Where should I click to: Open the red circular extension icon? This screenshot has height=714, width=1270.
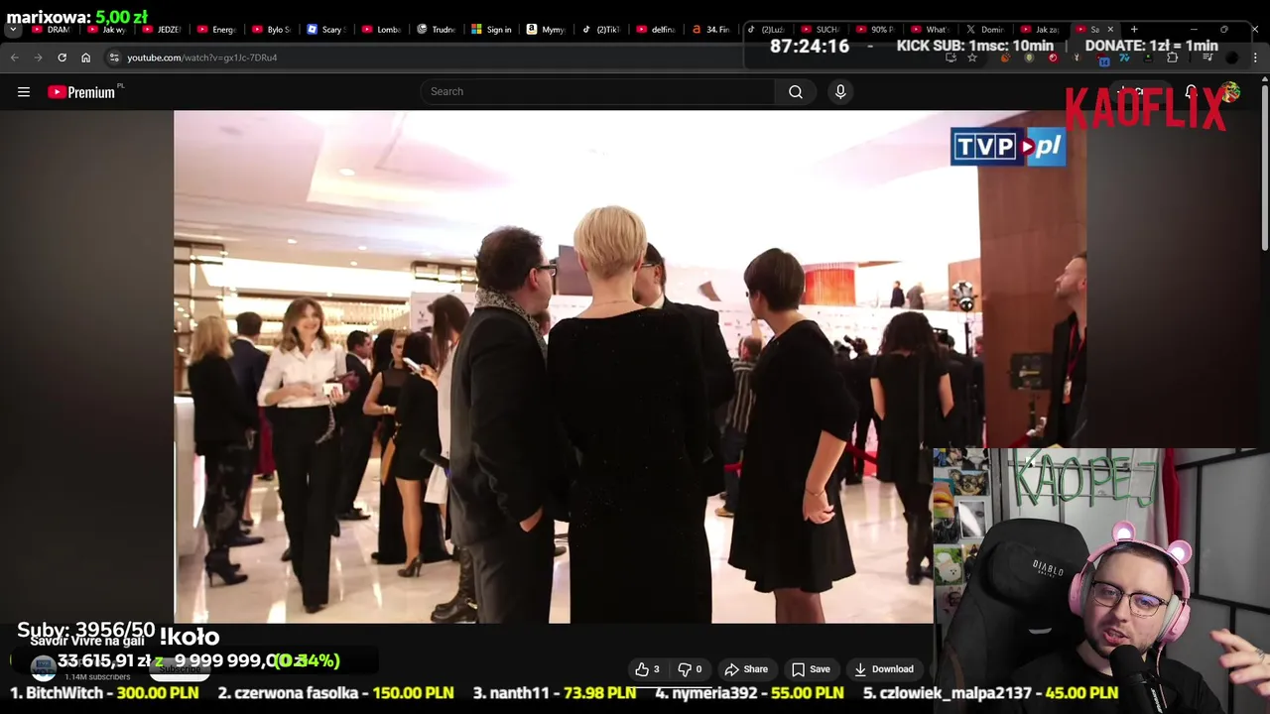coord(1053,58)
